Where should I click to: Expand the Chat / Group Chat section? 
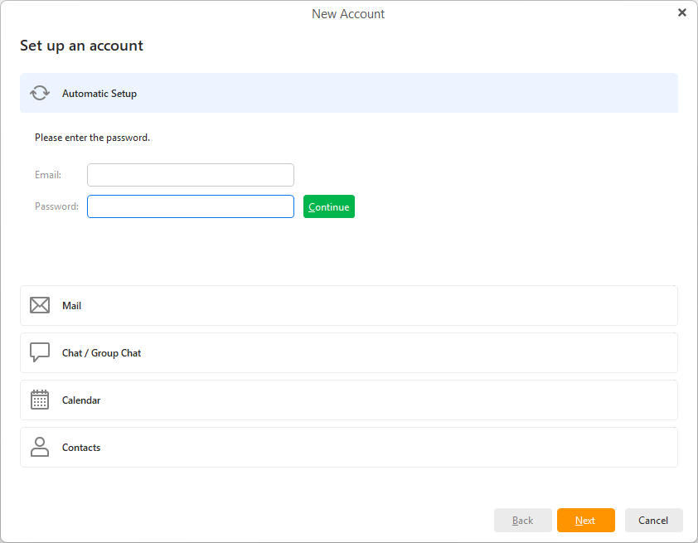(348, 353)
